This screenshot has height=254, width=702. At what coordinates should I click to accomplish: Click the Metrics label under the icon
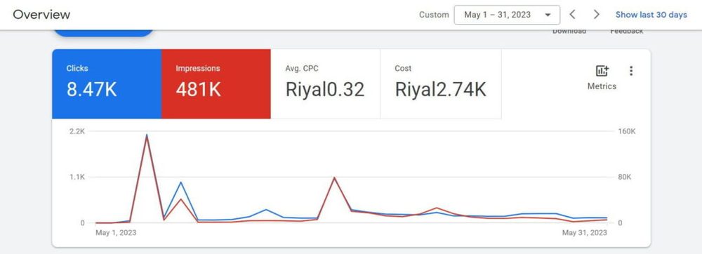click(602, 86)
